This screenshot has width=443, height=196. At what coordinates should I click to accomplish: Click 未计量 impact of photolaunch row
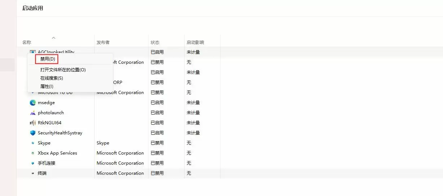click(x=193, y=113)
